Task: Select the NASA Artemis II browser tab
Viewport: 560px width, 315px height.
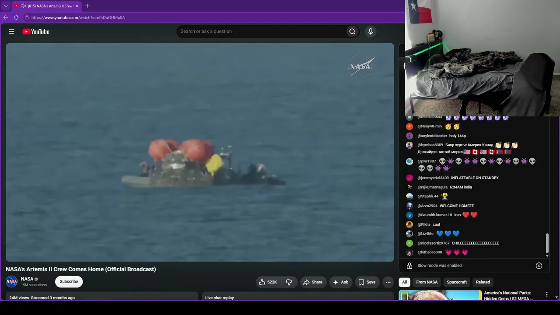Action: click(46, 6)
